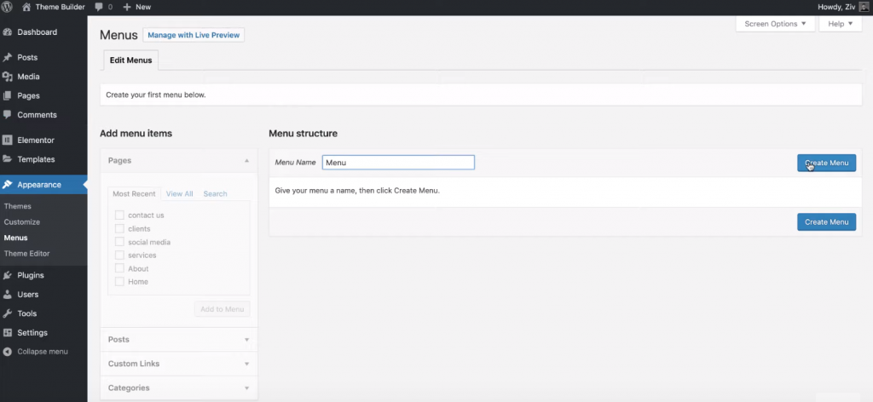873x402 pixels.
Task: Open Elementor via its sidebar icon
Action: 8,140
